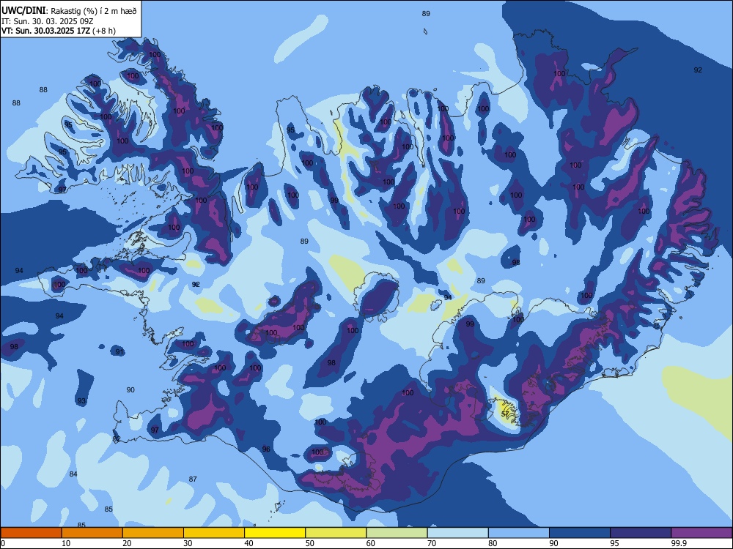Select the '93' humidity value on the map

point(82,401)
